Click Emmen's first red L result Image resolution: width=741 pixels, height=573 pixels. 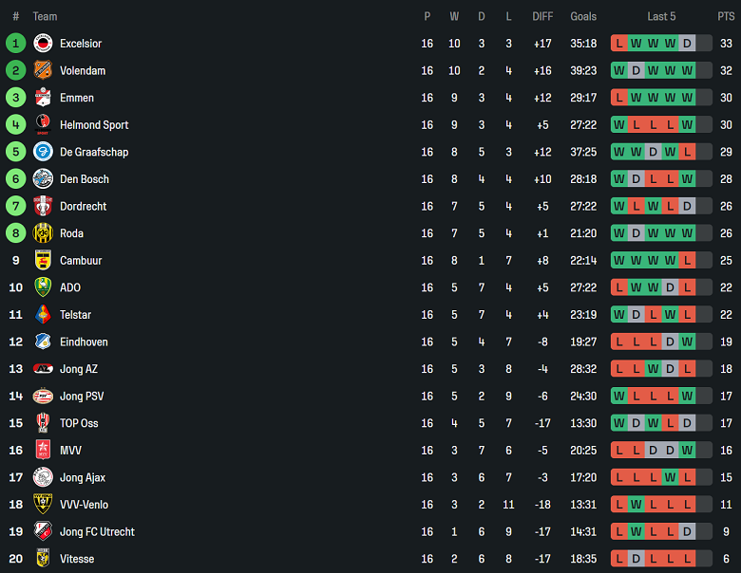click(x=619, y=98)
